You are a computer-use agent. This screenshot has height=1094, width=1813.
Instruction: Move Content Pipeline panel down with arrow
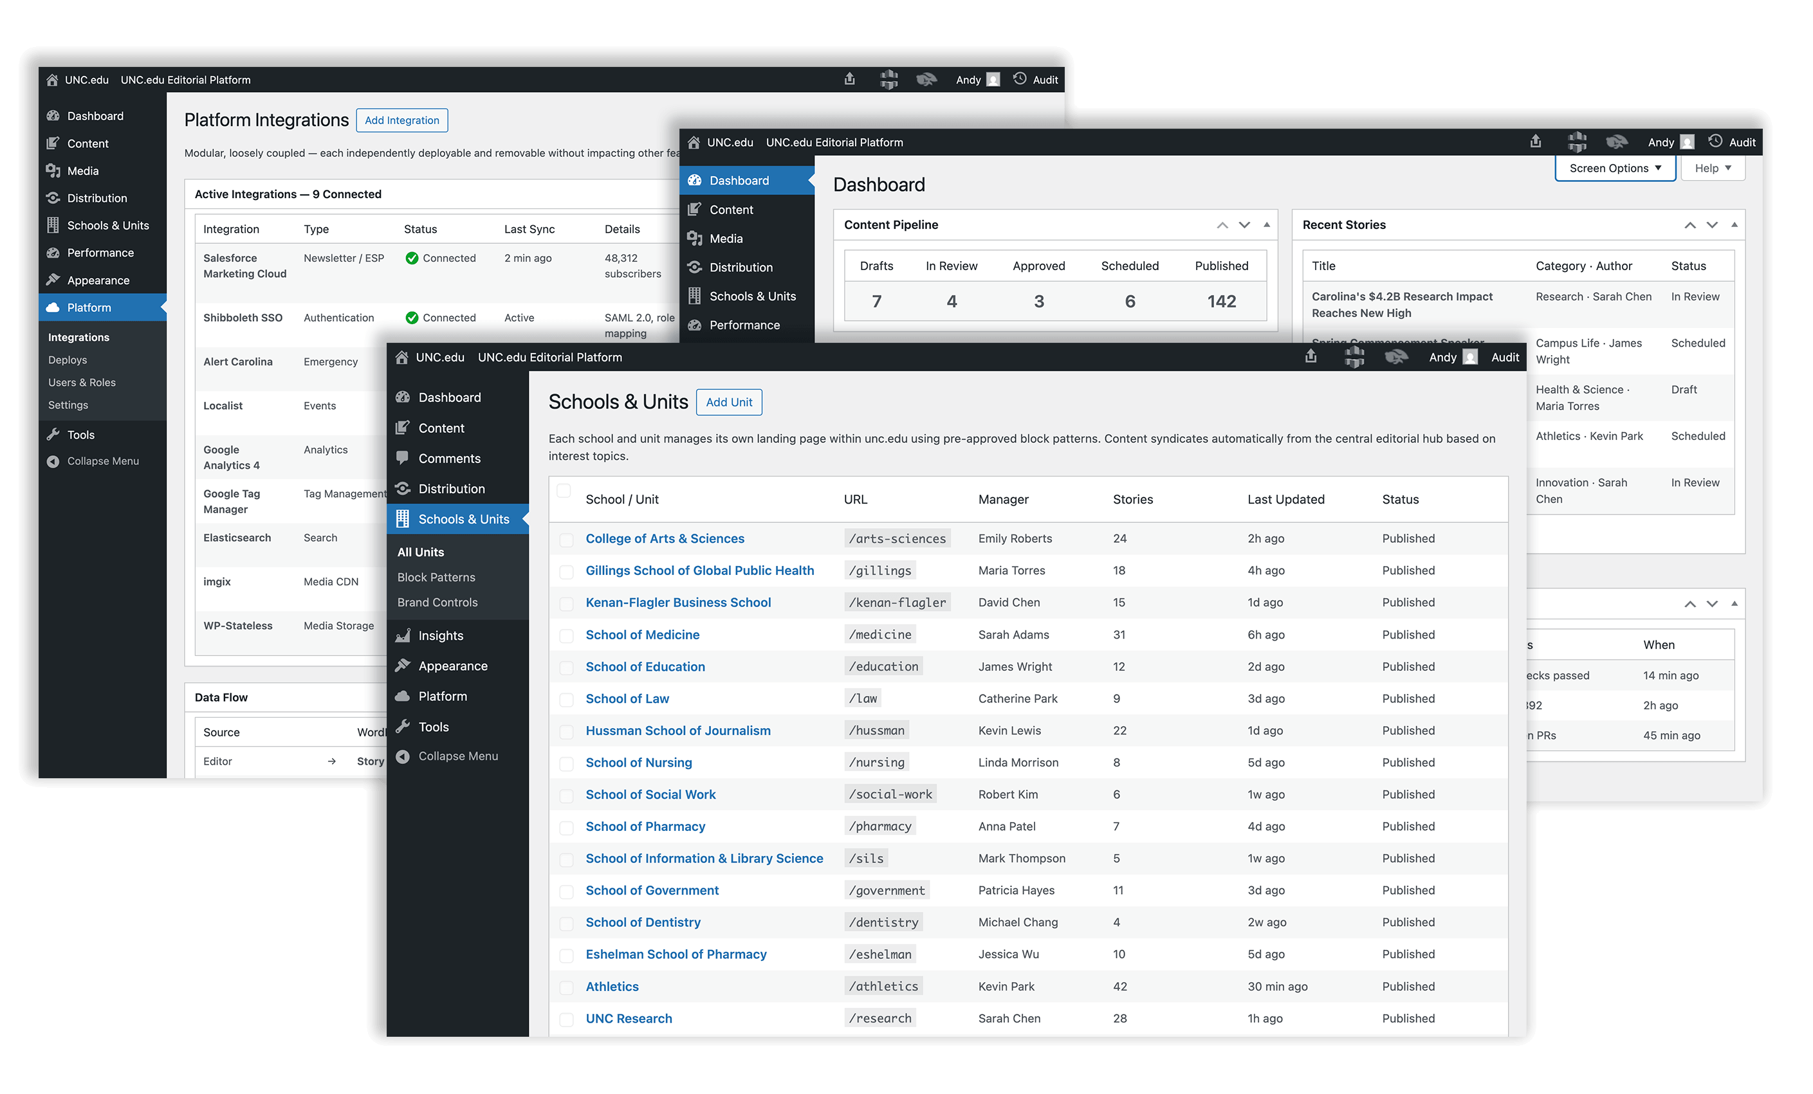click(x=1244, y=225)
